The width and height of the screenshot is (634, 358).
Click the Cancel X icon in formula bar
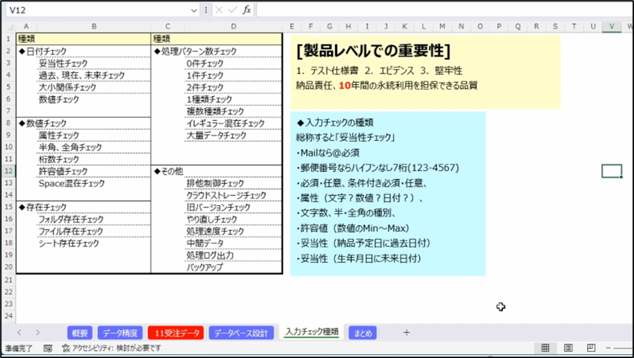(219, 10)
